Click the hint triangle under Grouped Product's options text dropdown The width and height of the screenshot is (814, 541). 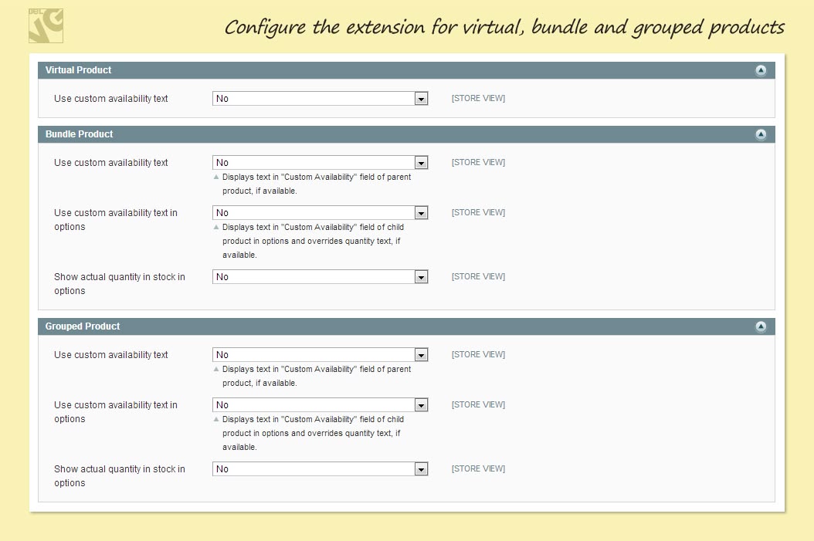coord(216,420)
